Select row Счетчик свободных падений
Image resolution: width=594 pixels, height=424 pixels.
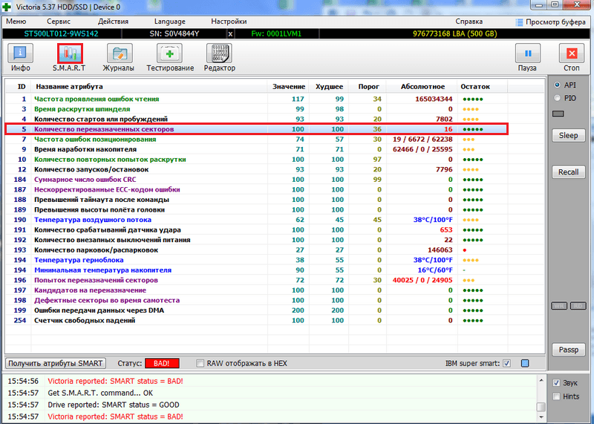(256, 321)
